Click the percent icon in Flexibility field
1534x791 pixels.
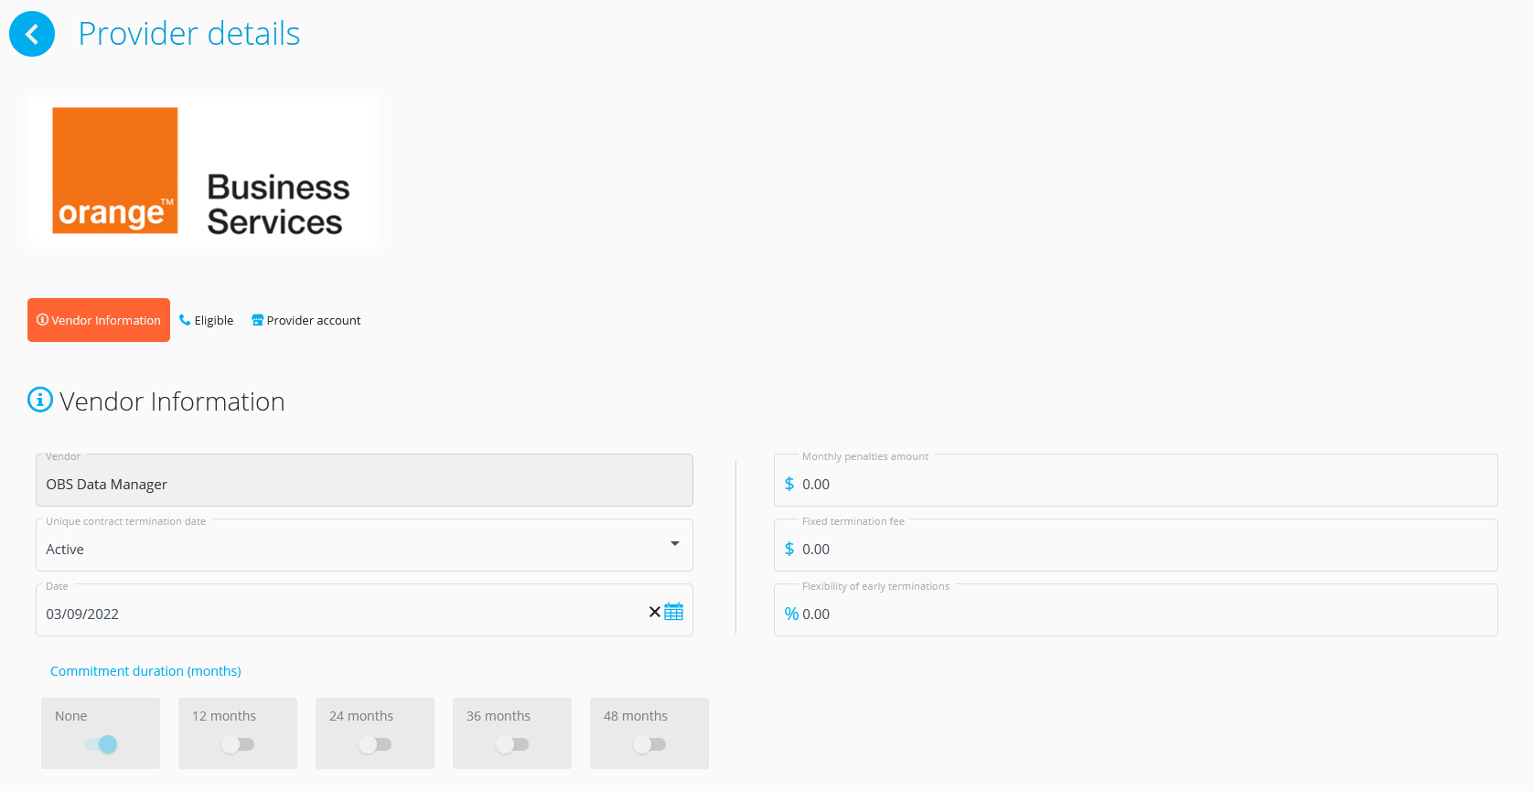791,614
